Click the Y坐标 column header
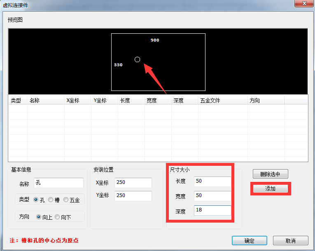This screenshot has height=251, width=315. click(x=104, y=100)
